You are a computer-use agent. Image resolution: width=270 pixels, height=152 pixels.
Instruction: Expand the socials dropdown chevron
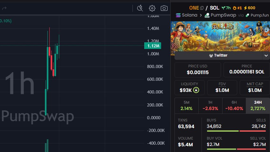pyautogui.click(x=266, y=56)
